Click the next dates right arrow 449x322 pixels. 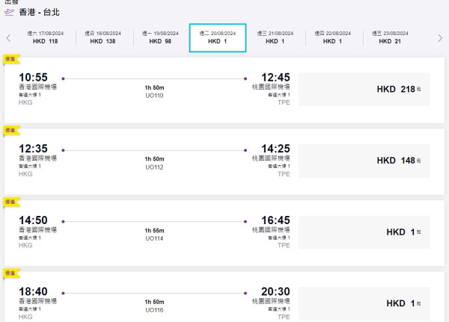pos(440,37)
